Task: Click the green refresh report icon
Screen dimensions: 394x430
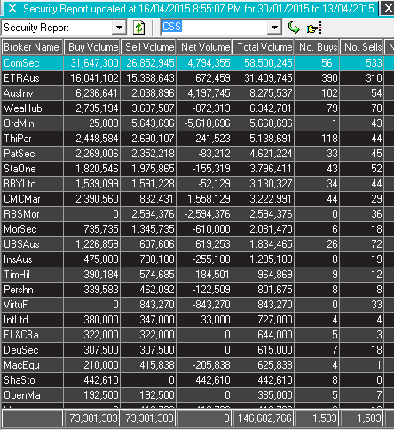Action: coord(138,28)
